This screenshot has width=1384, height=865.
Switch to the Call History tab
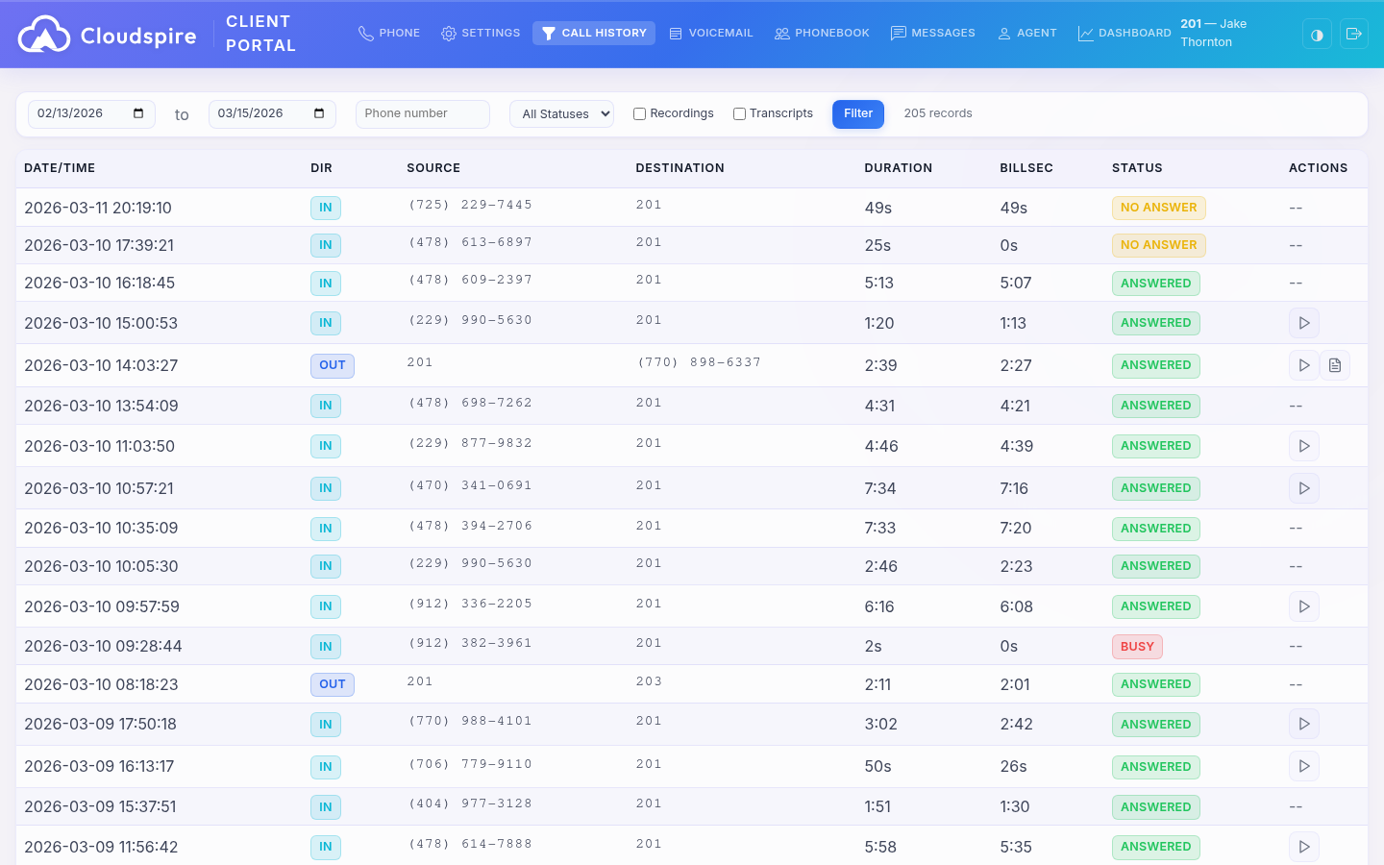pos(594,33)
